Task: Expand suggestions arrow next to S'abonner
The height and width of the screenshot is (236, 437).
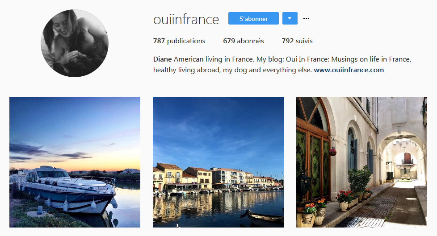Action: (290, 18)
